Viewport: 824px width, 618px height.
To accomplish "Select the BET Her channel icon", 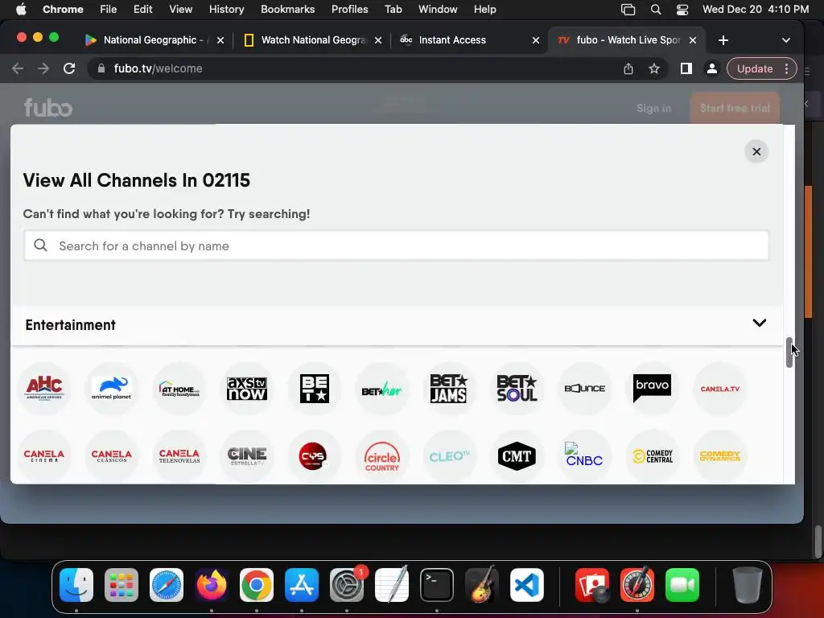I will [382, 389].
